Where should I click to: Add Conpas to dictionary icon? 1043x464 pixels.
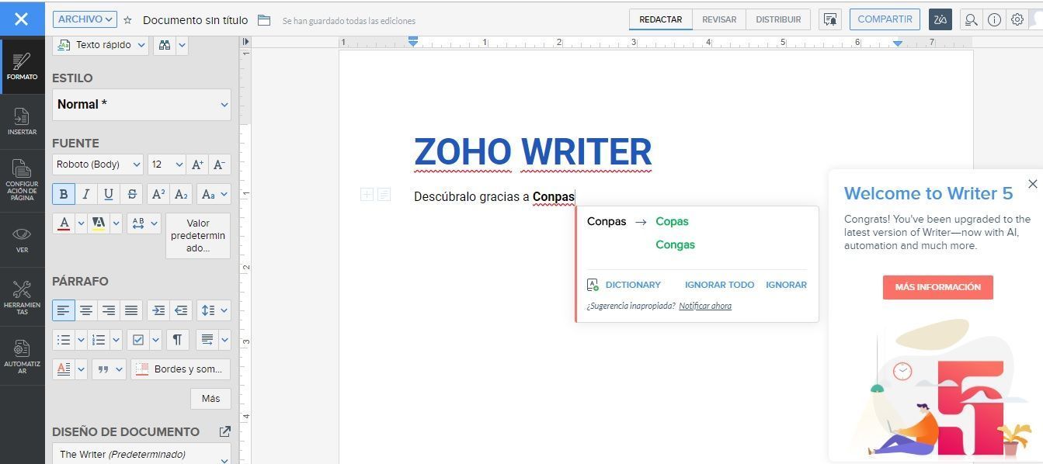coord(593,285)
